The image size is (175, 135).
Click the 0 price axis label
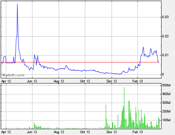163,74
